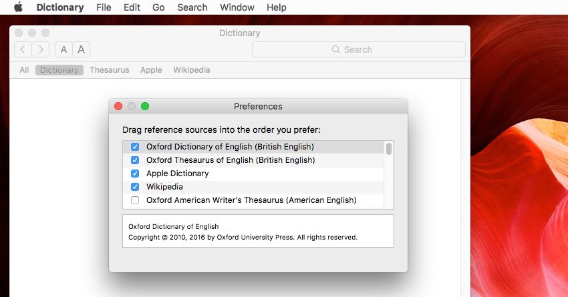Open the Go menu

tap(158, 8)
